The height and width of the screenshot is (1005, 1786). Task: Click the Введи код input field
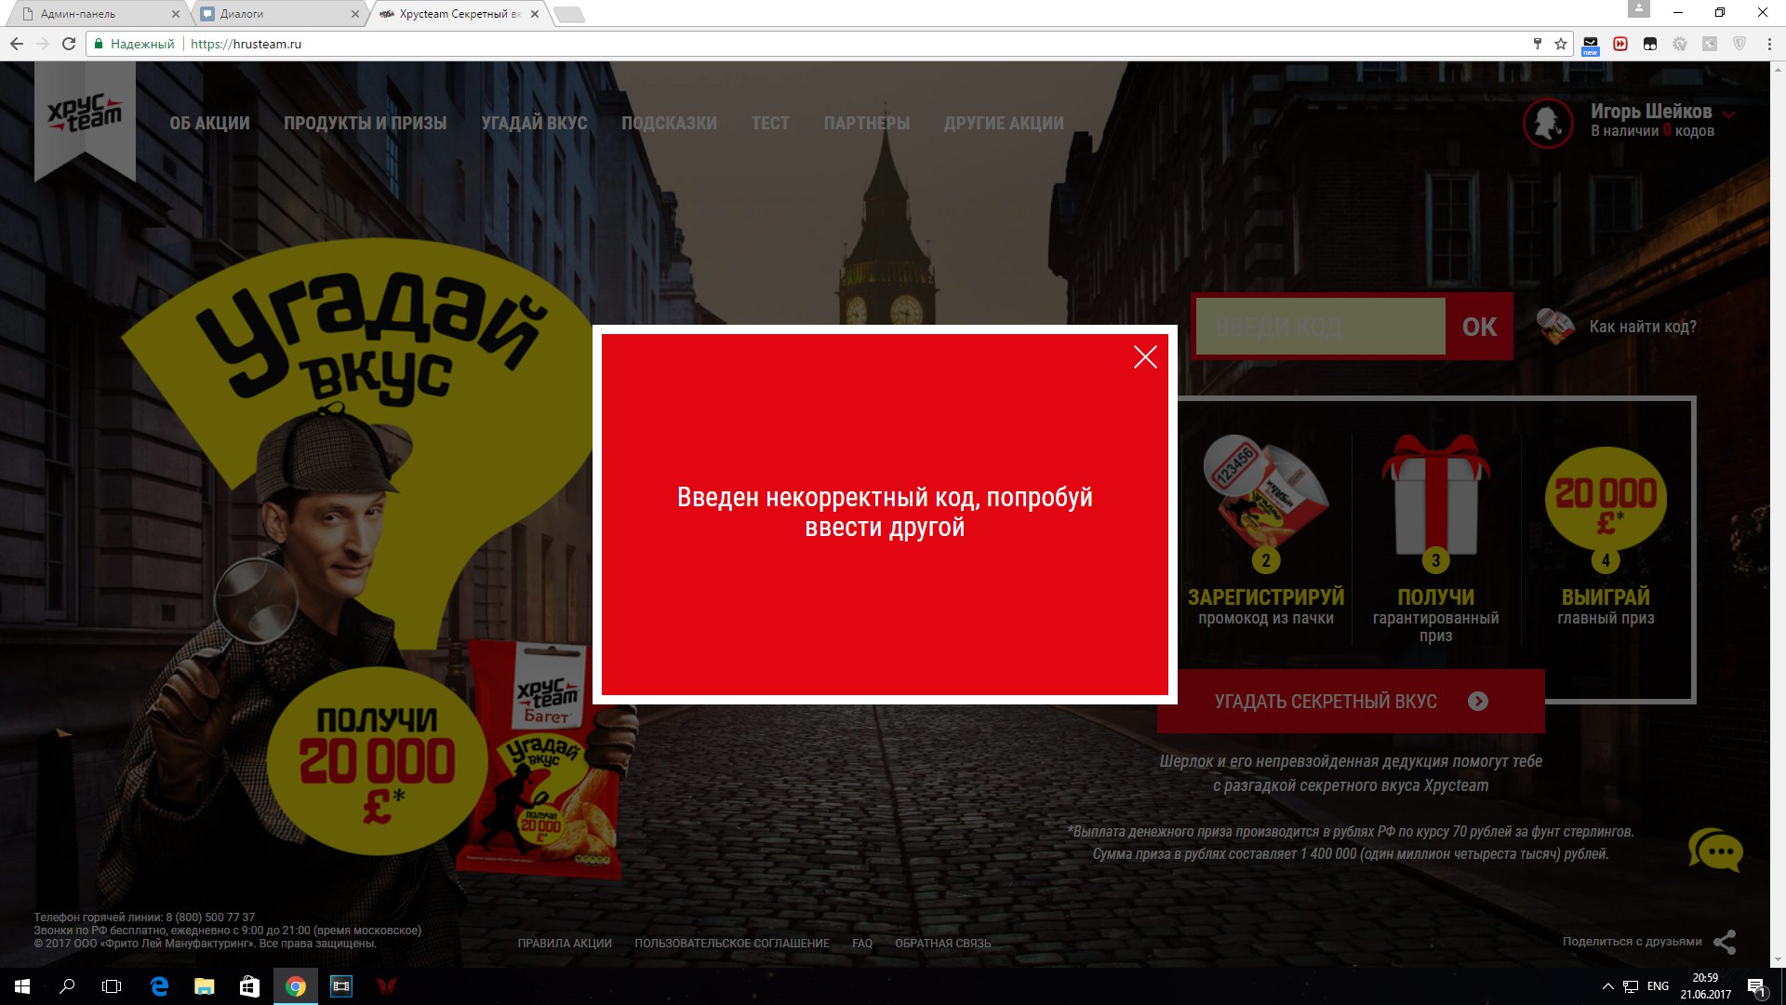tap(1319, 327)
